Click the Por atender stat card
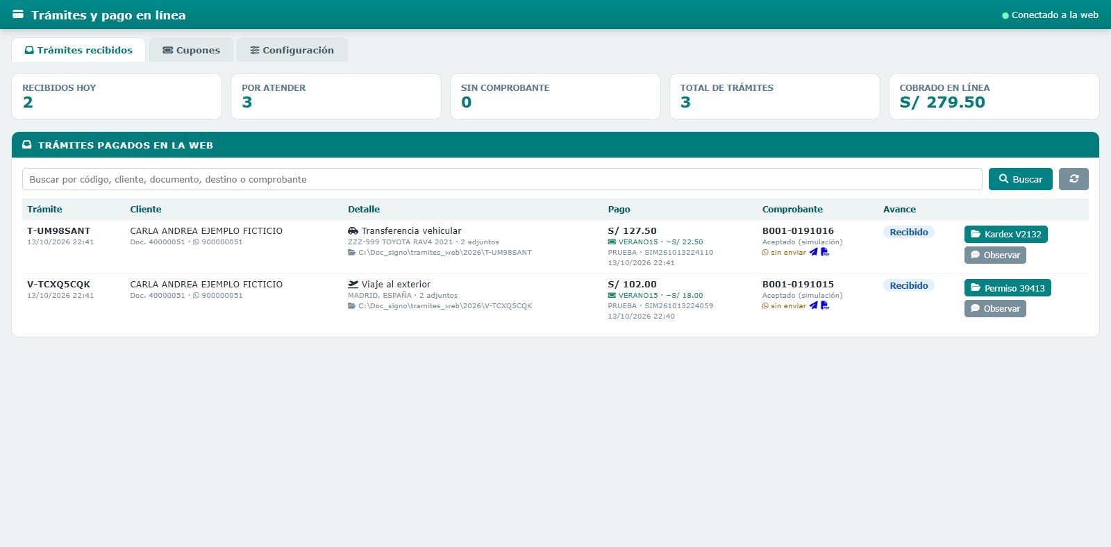1111x547 pixels. tap(336, 96)
